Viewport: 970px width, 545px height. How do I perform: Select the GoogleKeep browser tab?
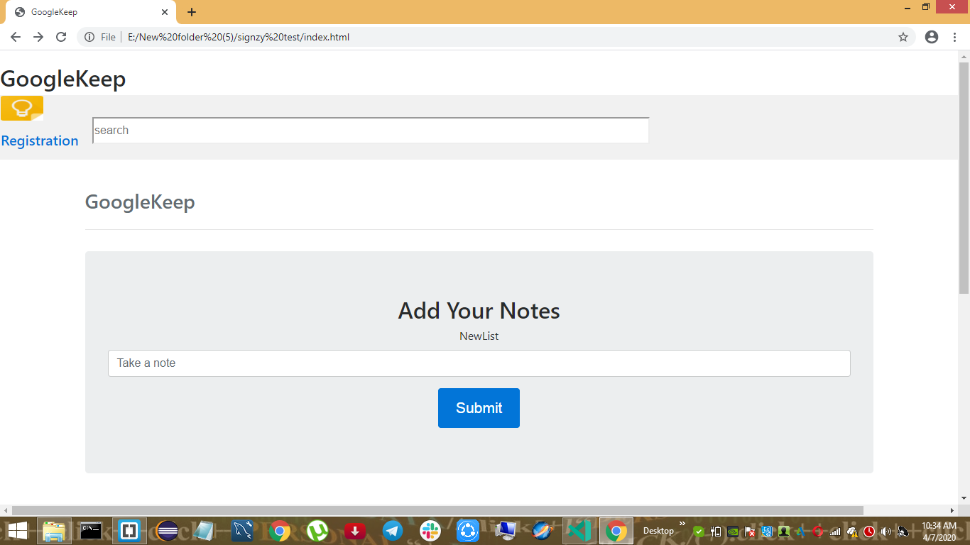click(90, 12)
